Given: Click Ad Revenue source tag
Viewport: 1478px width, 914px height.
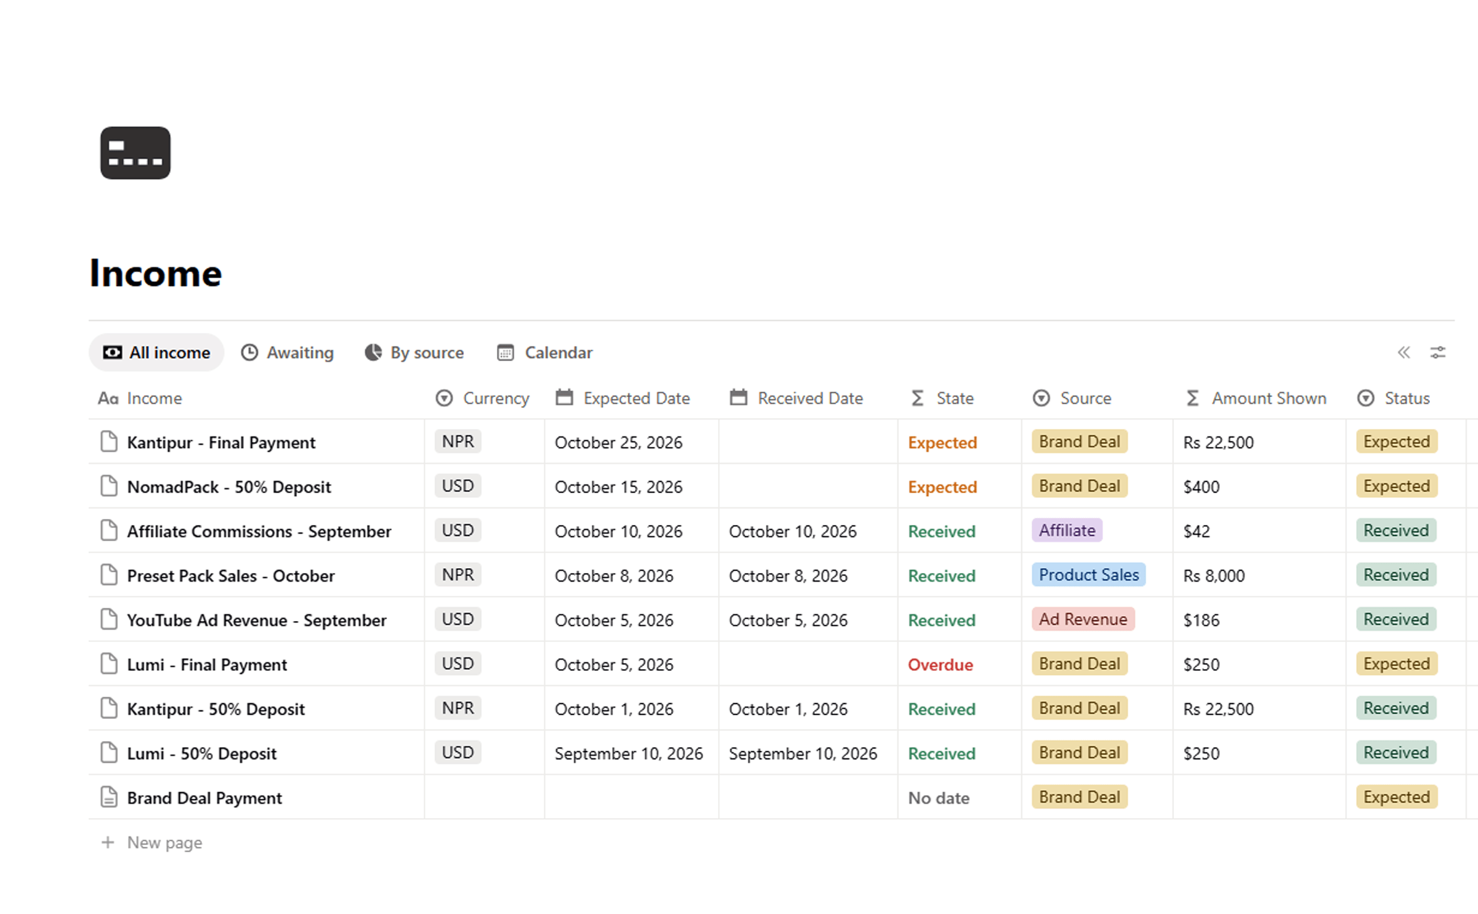Looking at the screenshot, I should [x=1083, y=619].
